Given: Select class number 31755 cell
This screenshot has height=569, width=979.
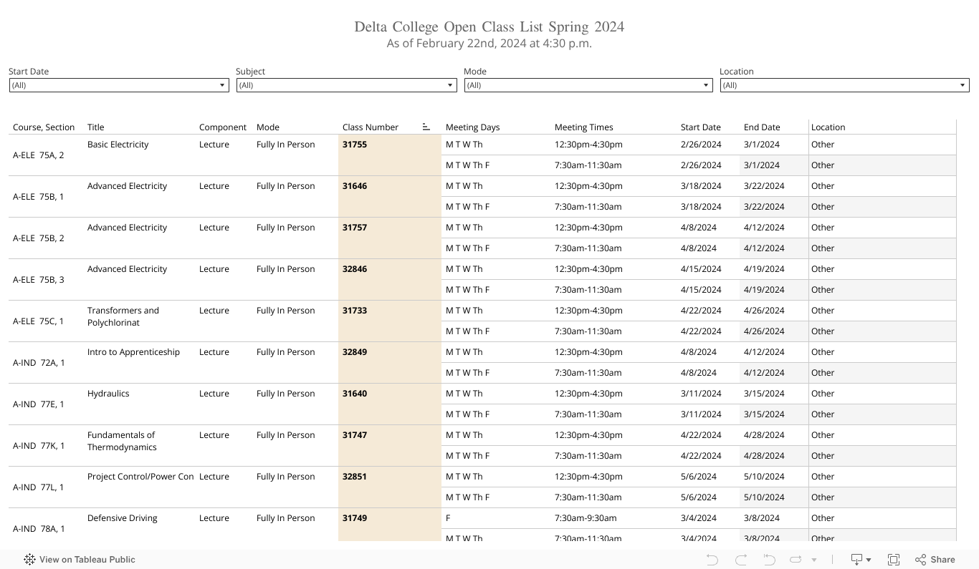Looking at the screenshot, I should (x=355, y=145).
